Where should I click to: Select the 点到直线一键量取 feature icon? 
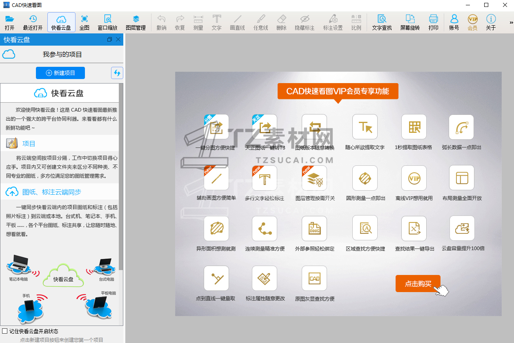pos(216,279)
